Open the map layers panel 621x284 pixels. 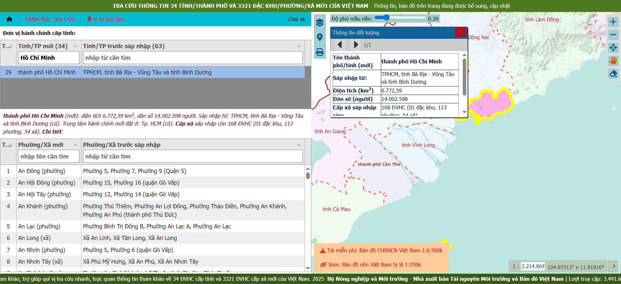pos(320,23)
